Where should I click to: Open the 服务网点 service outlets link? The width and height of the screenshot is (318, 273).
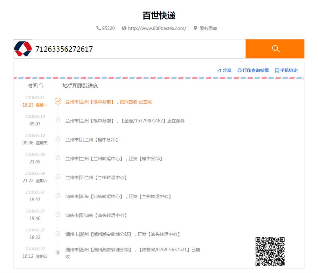point(208,28)
